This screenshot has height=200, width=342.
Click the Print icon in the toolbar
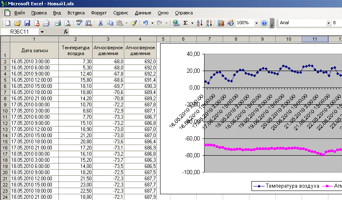pos(58,23)
